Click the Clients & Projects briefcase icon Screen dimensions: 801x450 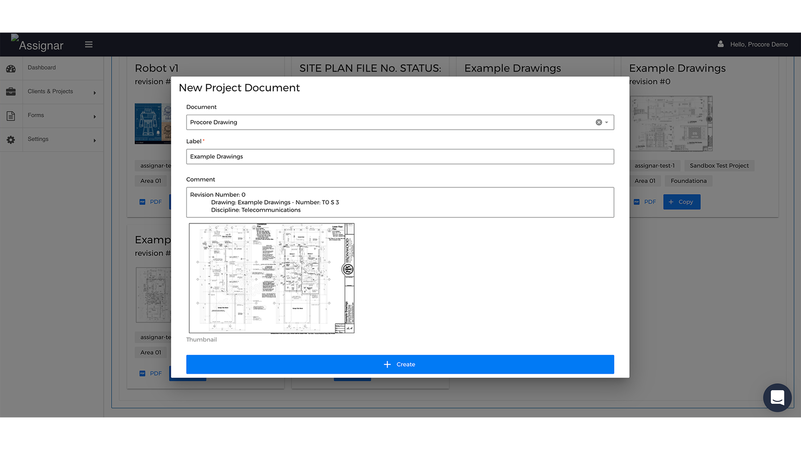click(11, 92)
